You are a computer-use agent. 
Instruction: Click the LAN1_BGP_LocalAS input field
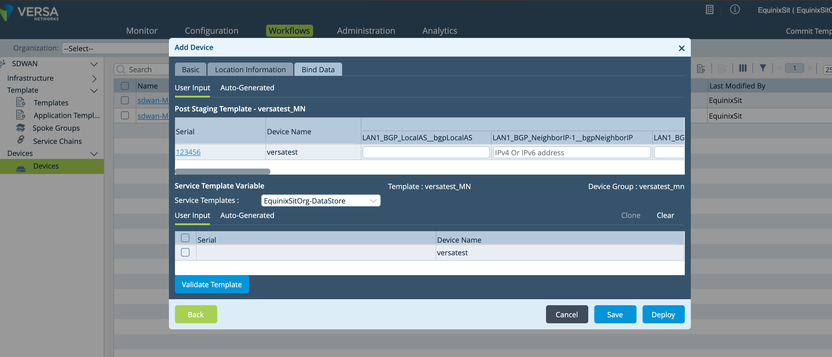[426, 152]
